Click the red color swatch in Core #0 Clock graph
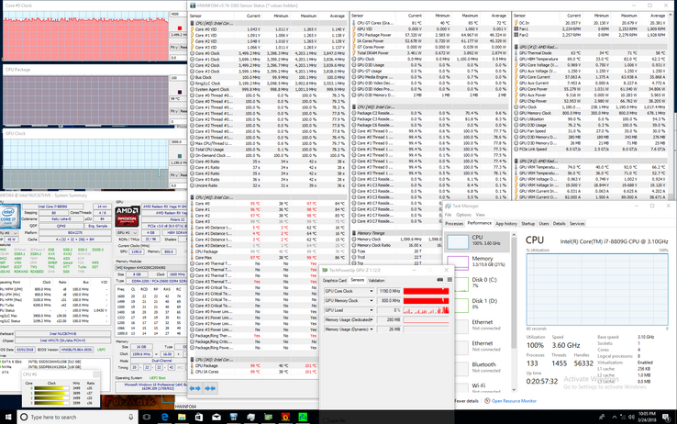 [x=180, y=28]
